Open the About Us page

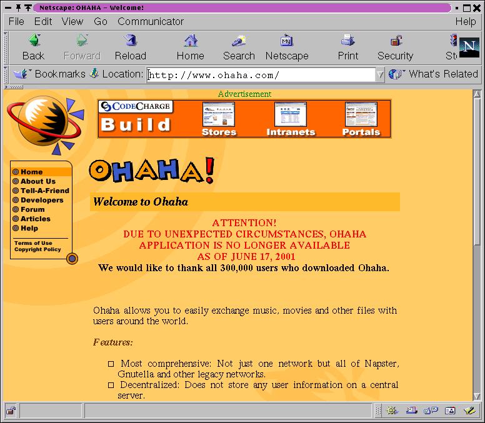[x=38, y=181]
